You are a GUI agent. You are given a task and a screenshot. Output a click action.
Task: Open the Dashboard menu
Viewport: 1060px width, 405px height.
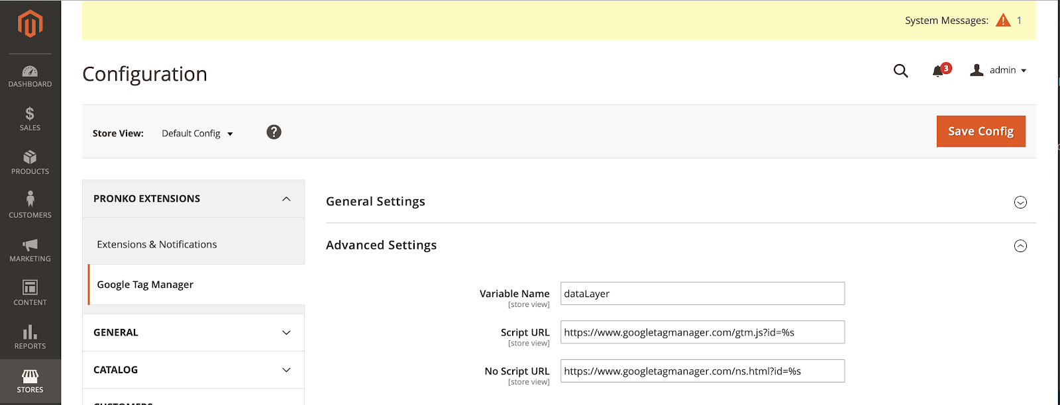click(30, 77)
